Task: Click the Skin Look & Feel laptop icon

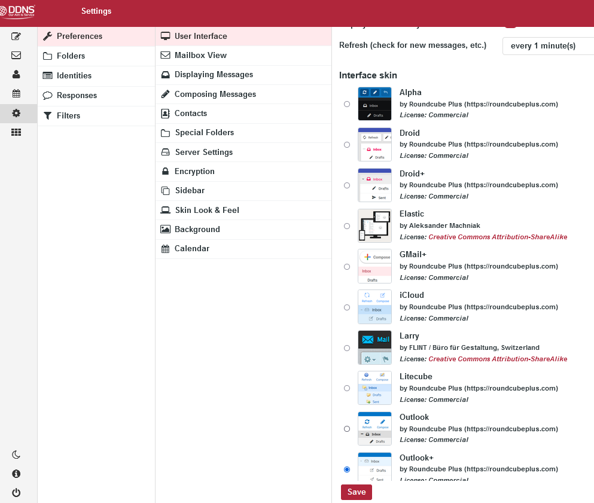Action: [165, 210]
